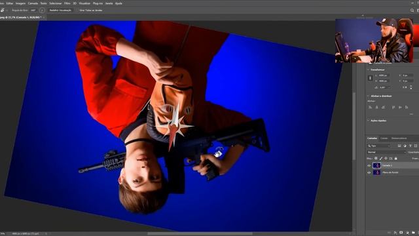Open the Plug-ins menu

coord(98,3)
